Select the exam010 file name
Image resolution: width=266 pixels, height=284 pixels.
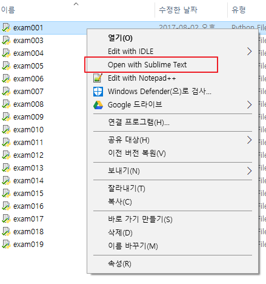tap(28, 130)
